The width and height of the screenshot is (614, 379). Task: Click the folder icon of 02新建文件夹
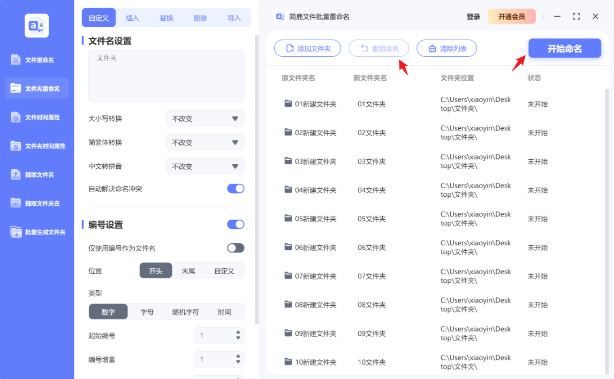288,132
